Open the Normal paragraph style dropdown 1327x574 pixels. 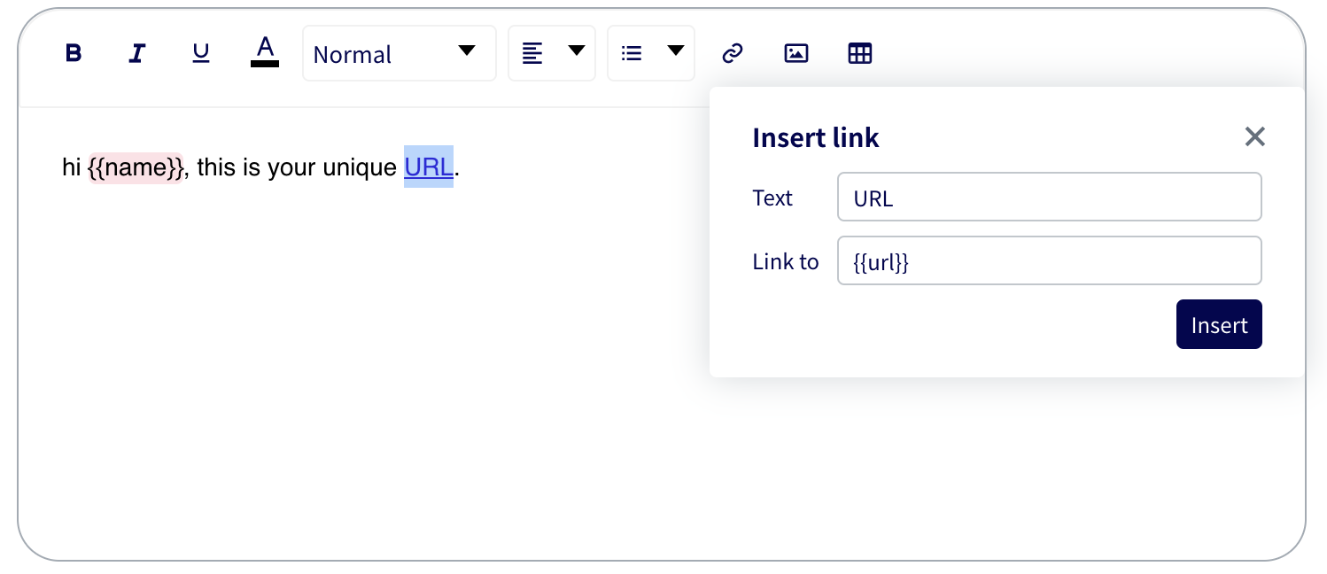(399, 54)
